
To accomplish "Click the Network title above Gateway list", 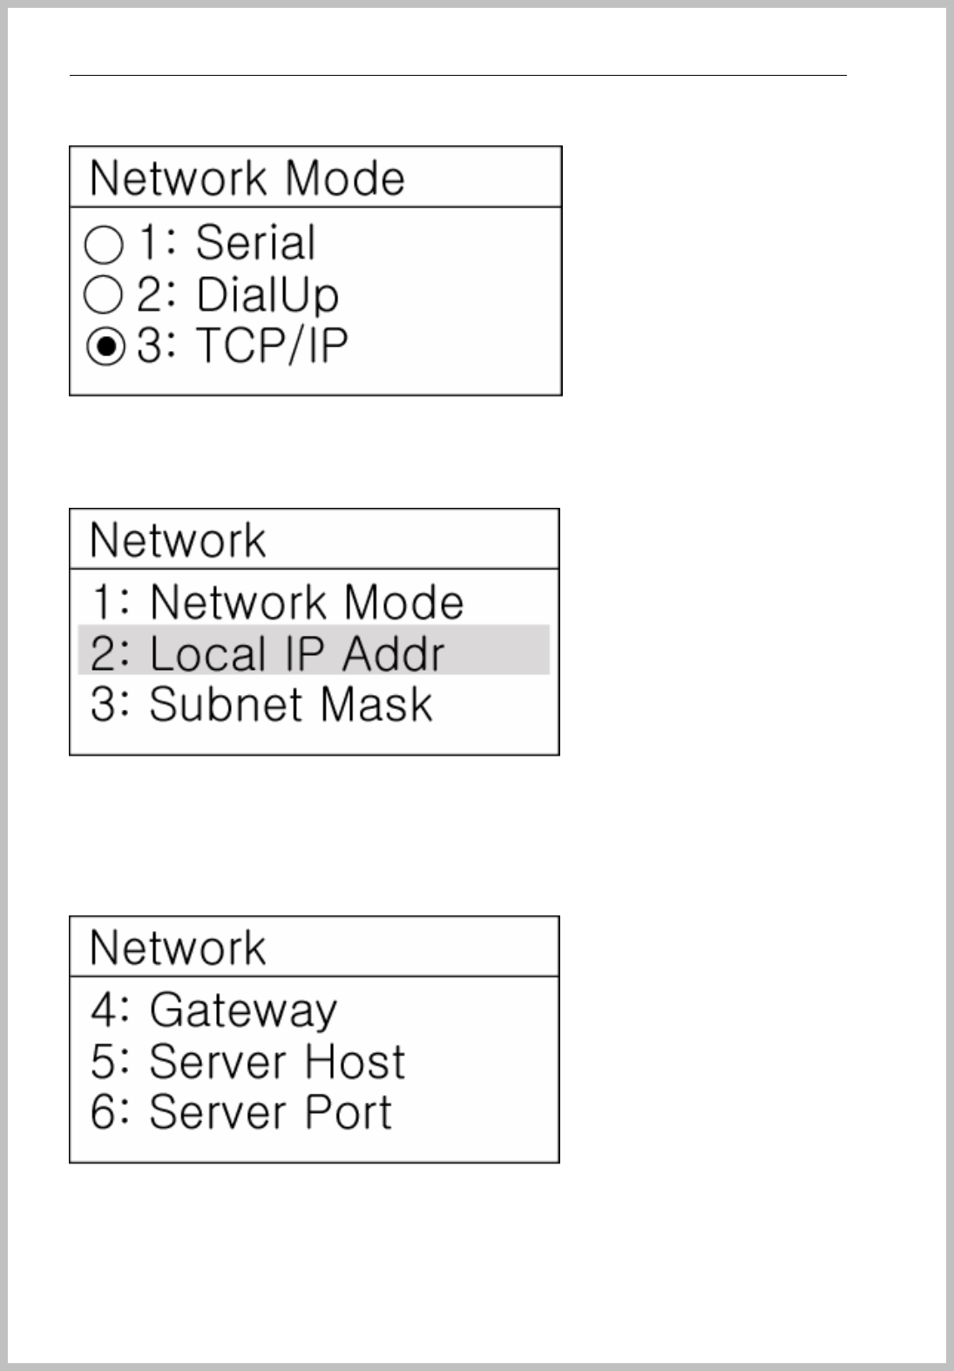I will click(178, 948).
